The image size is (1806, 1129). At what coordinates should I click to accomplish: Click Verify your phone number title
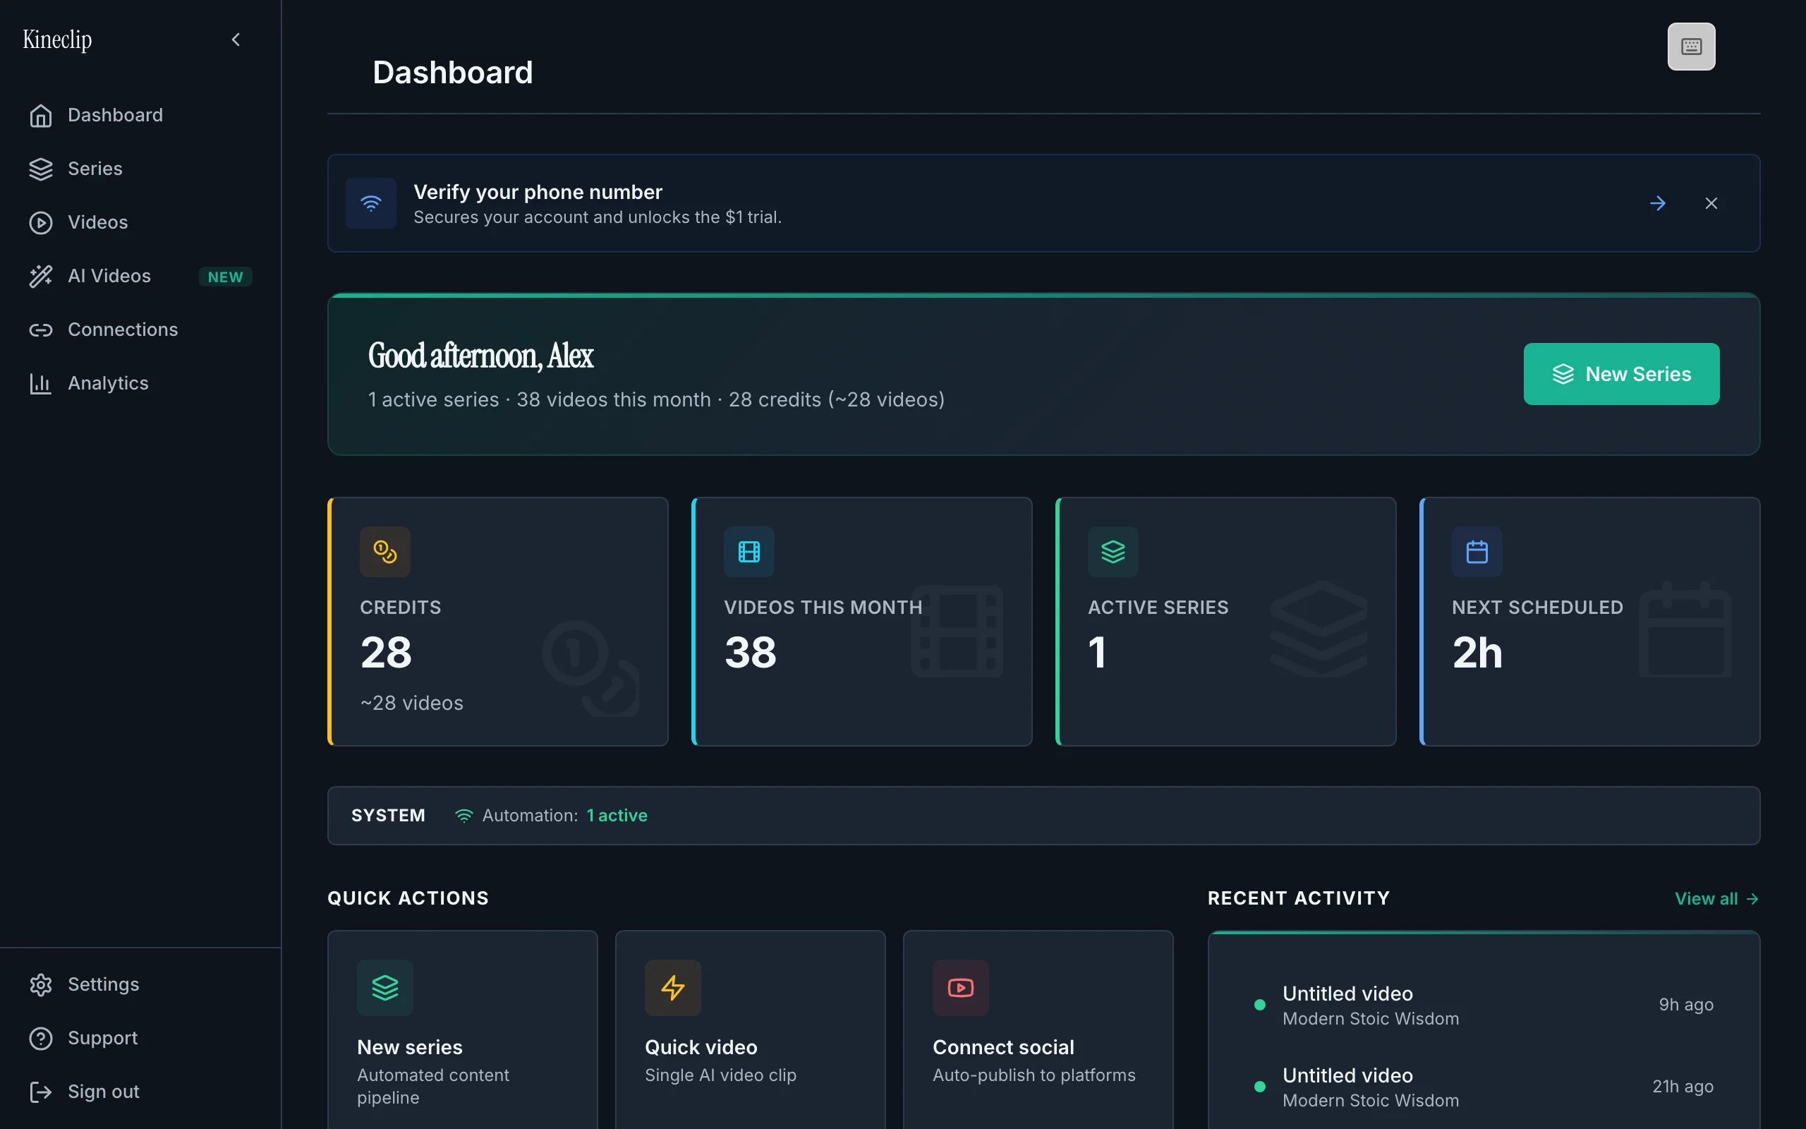click(538, 192)
